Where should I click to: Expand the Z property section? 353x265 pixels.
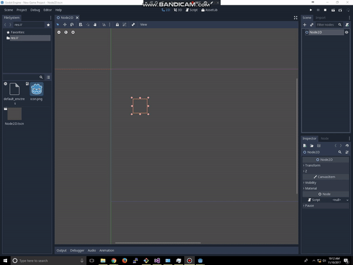(x=325, y=171)
